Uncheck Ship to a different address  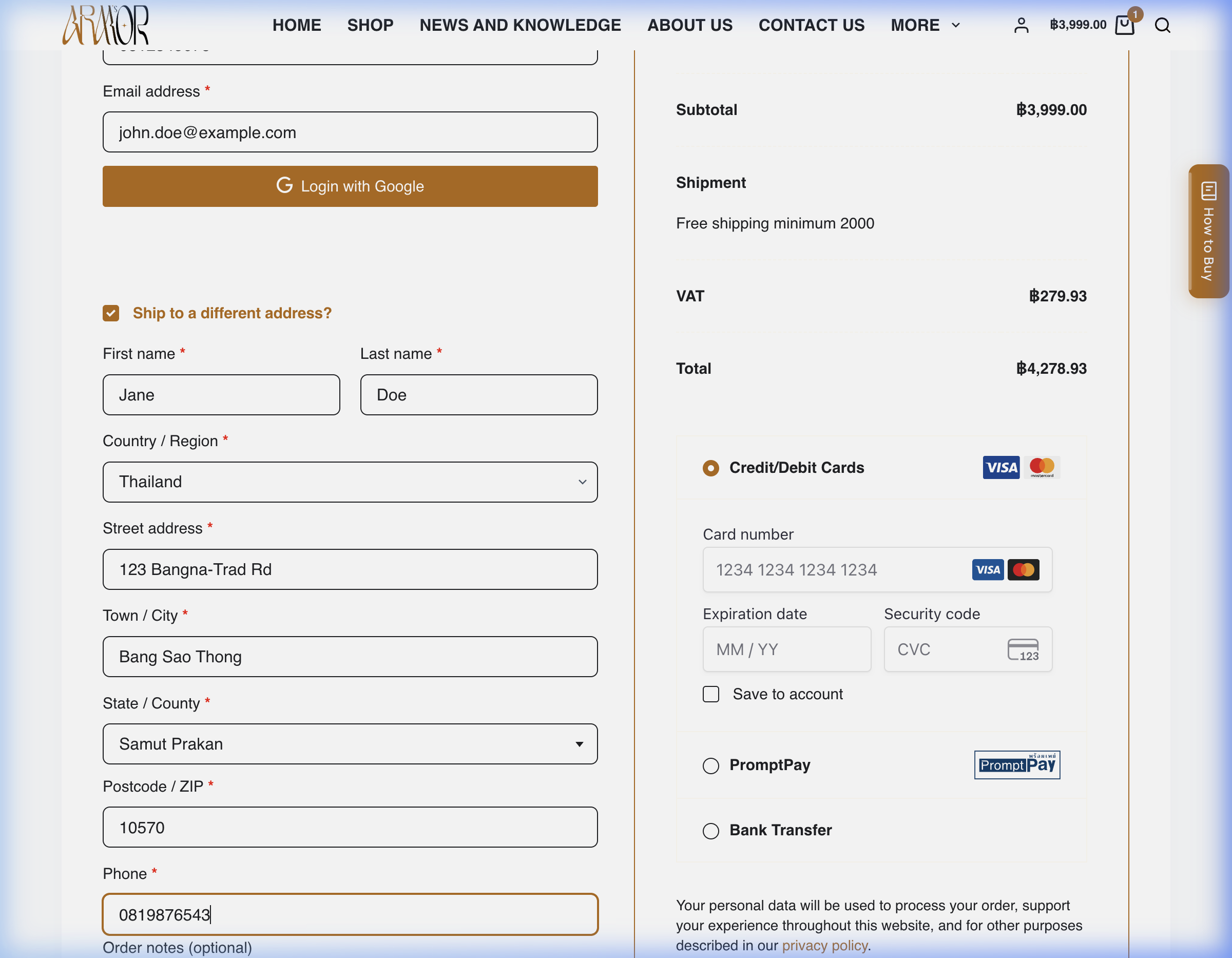click(x=111, y=313)
